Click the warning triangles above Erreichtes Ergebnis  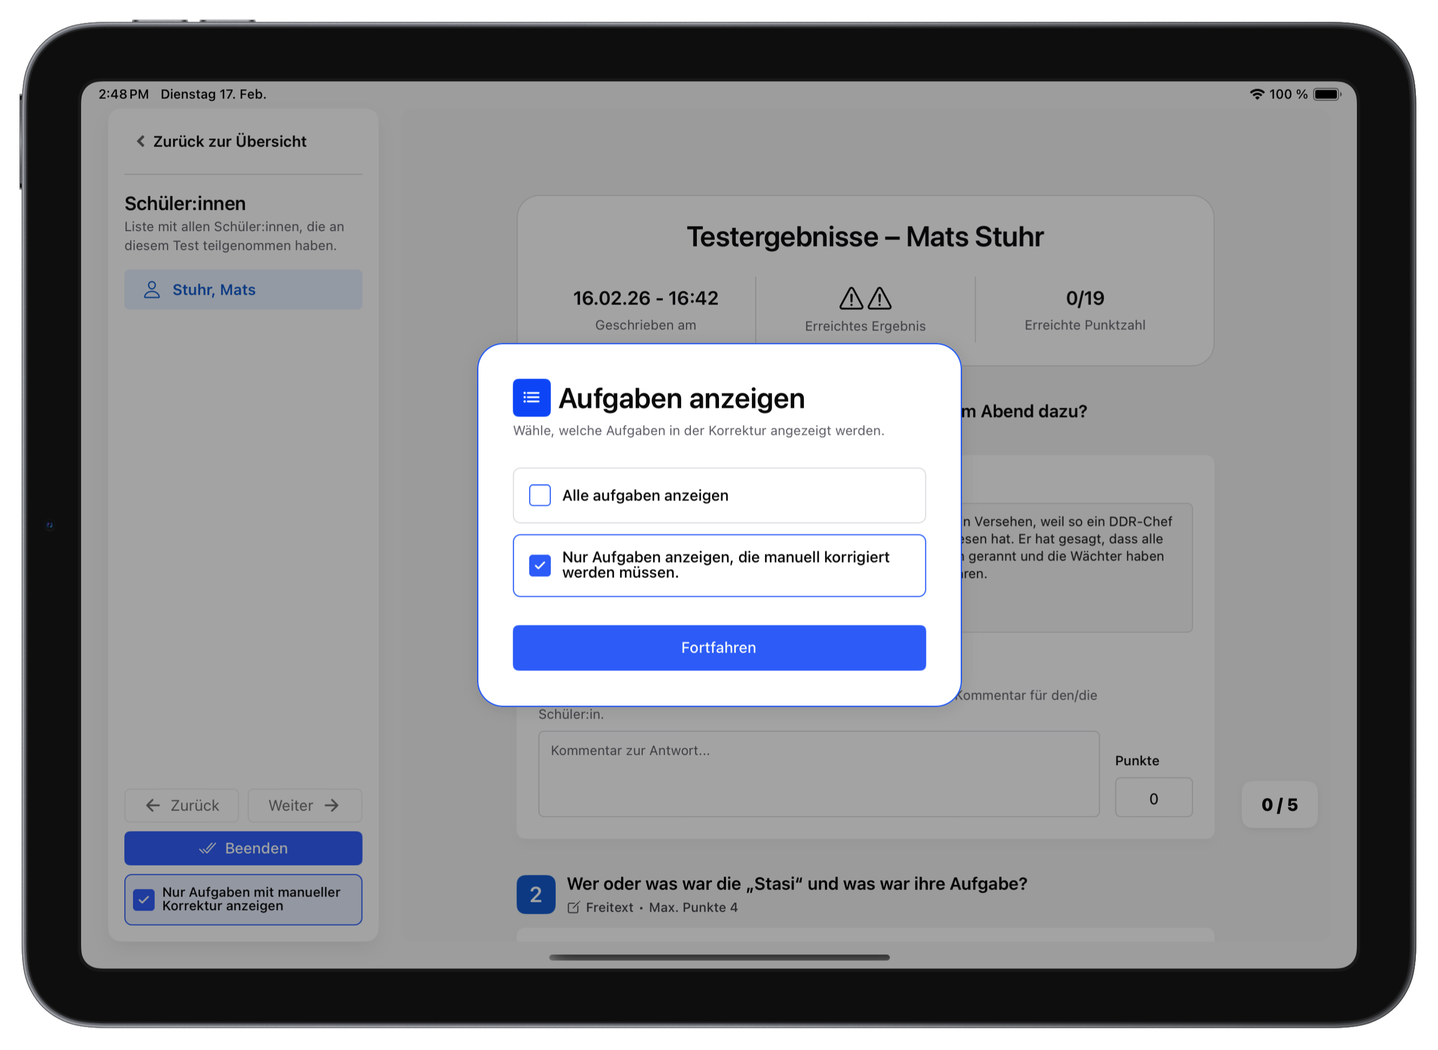(865, 298)
